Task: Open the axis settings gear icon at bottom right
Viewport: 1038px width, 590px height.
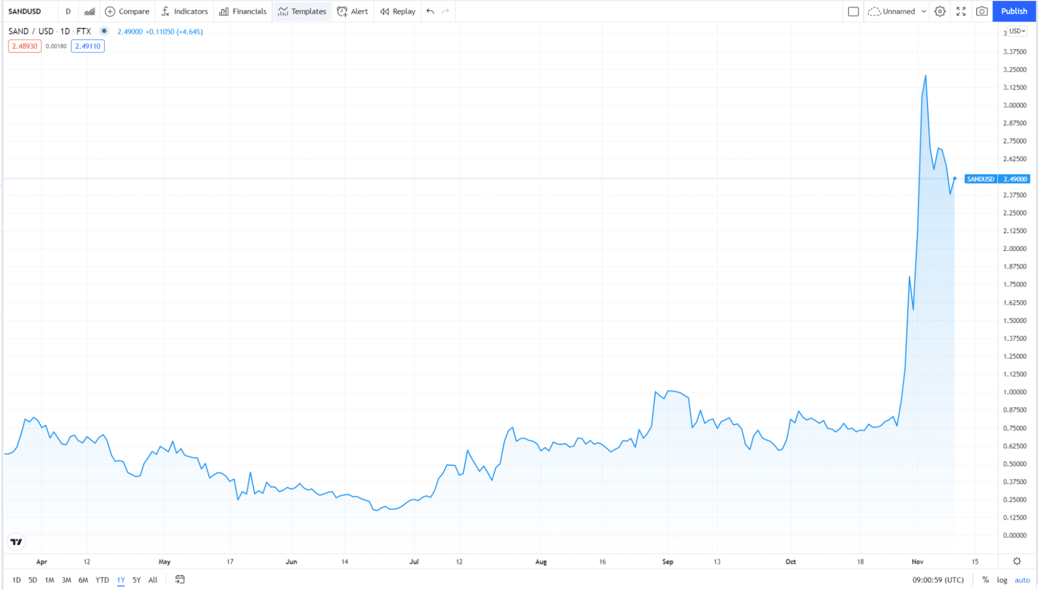Action: pyautogui.click(x=1017, y=561)
